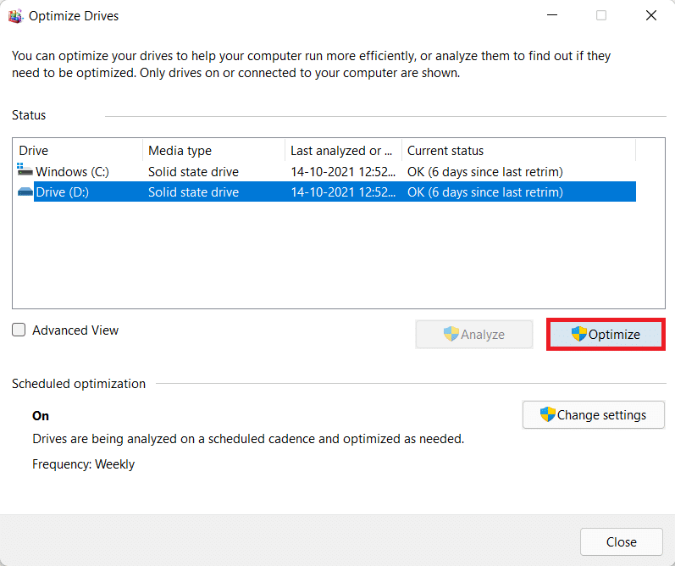The height and width of the screenshot is (566, 675).
Task: Click the Windows (C:) drive icon
Action: pyautogui.click(x=25, y=171)
